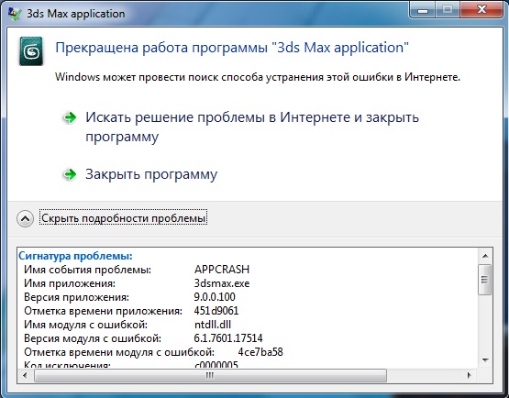Viewport: 509px width, 398px height.
Task: Click green arrow next to Искать решение
Action: pyautogui.click(x=70, y=117)
